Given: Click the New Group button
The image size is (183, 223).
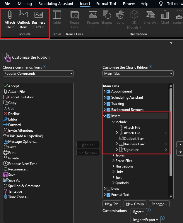Looking at the screenshot, I should pos(135,204).
